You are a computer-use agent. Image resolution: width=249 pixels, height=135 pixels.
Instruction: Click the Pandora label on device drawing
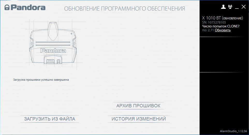[53, 51]
